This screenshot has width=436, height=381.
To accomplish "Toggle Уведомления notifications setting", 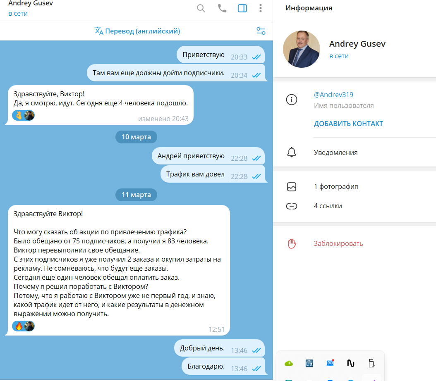I will click(x=355, y=152).
